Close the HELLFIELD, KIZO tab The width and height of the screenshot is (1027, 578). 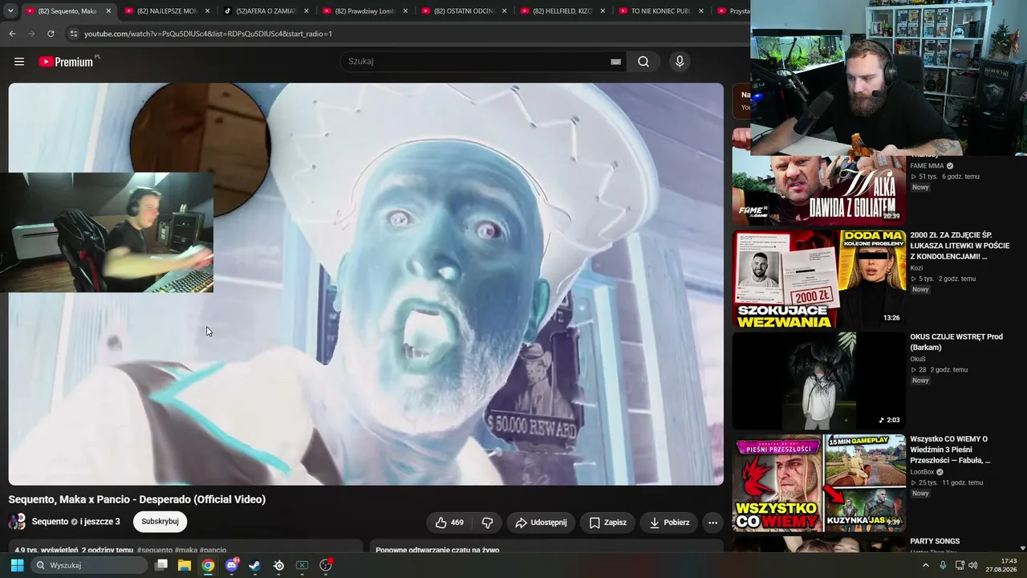603,11
